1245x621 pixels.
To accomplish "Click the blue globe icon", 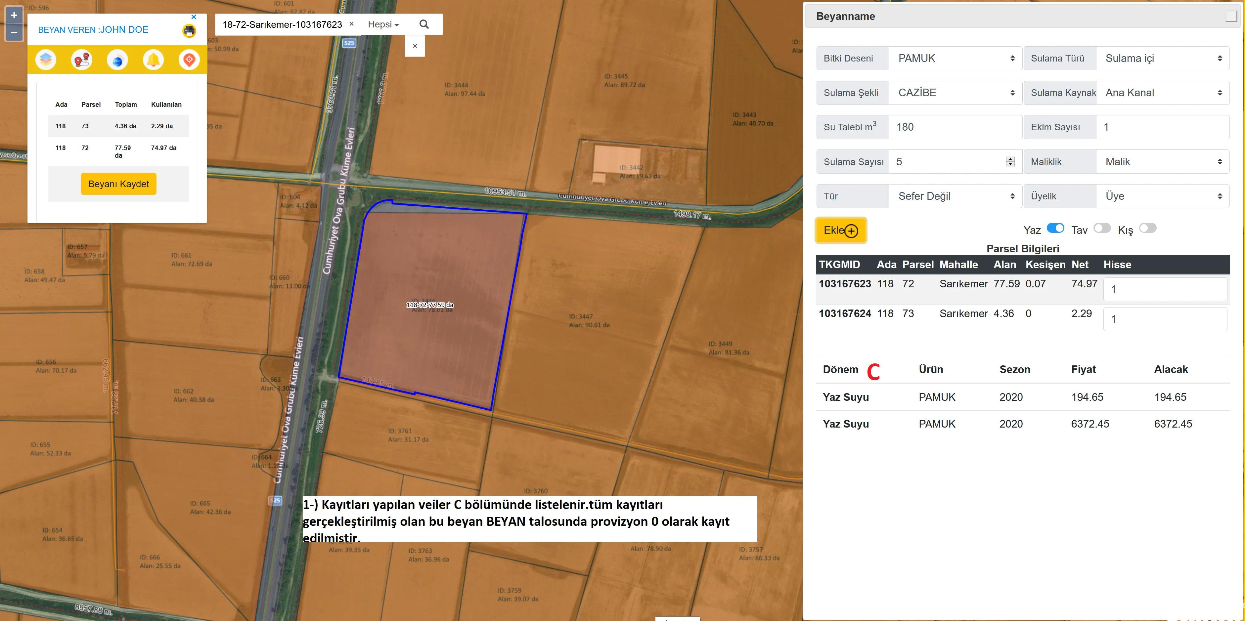I will [117, 60].
